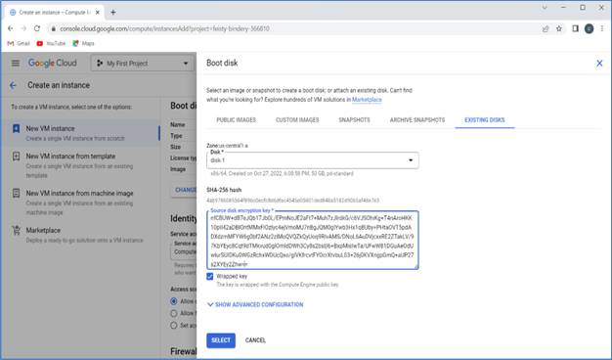
Task: Click the Marketplace cart icon
Action: pos(16,230)
